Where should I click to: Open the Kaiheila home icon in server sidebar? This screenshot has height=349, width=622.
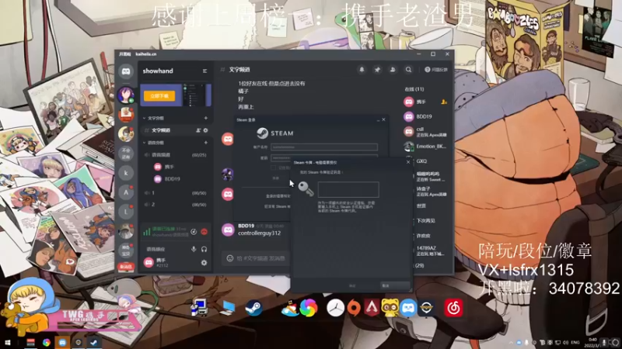tap(126, 71)
